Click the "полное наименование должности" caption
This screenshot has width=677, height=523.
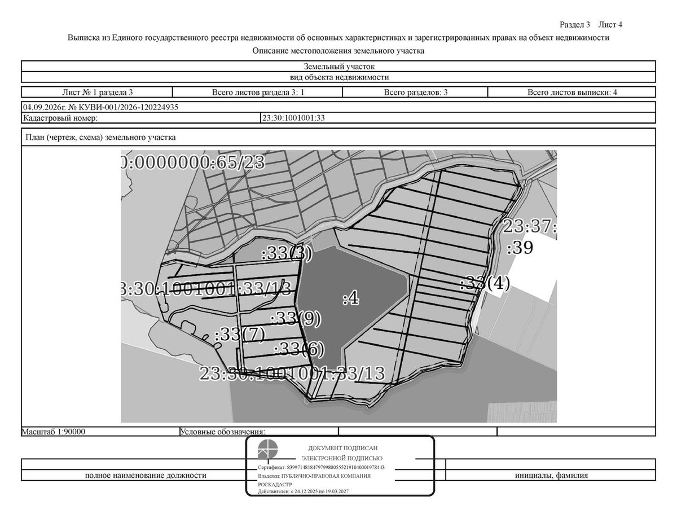pos(146,476)
